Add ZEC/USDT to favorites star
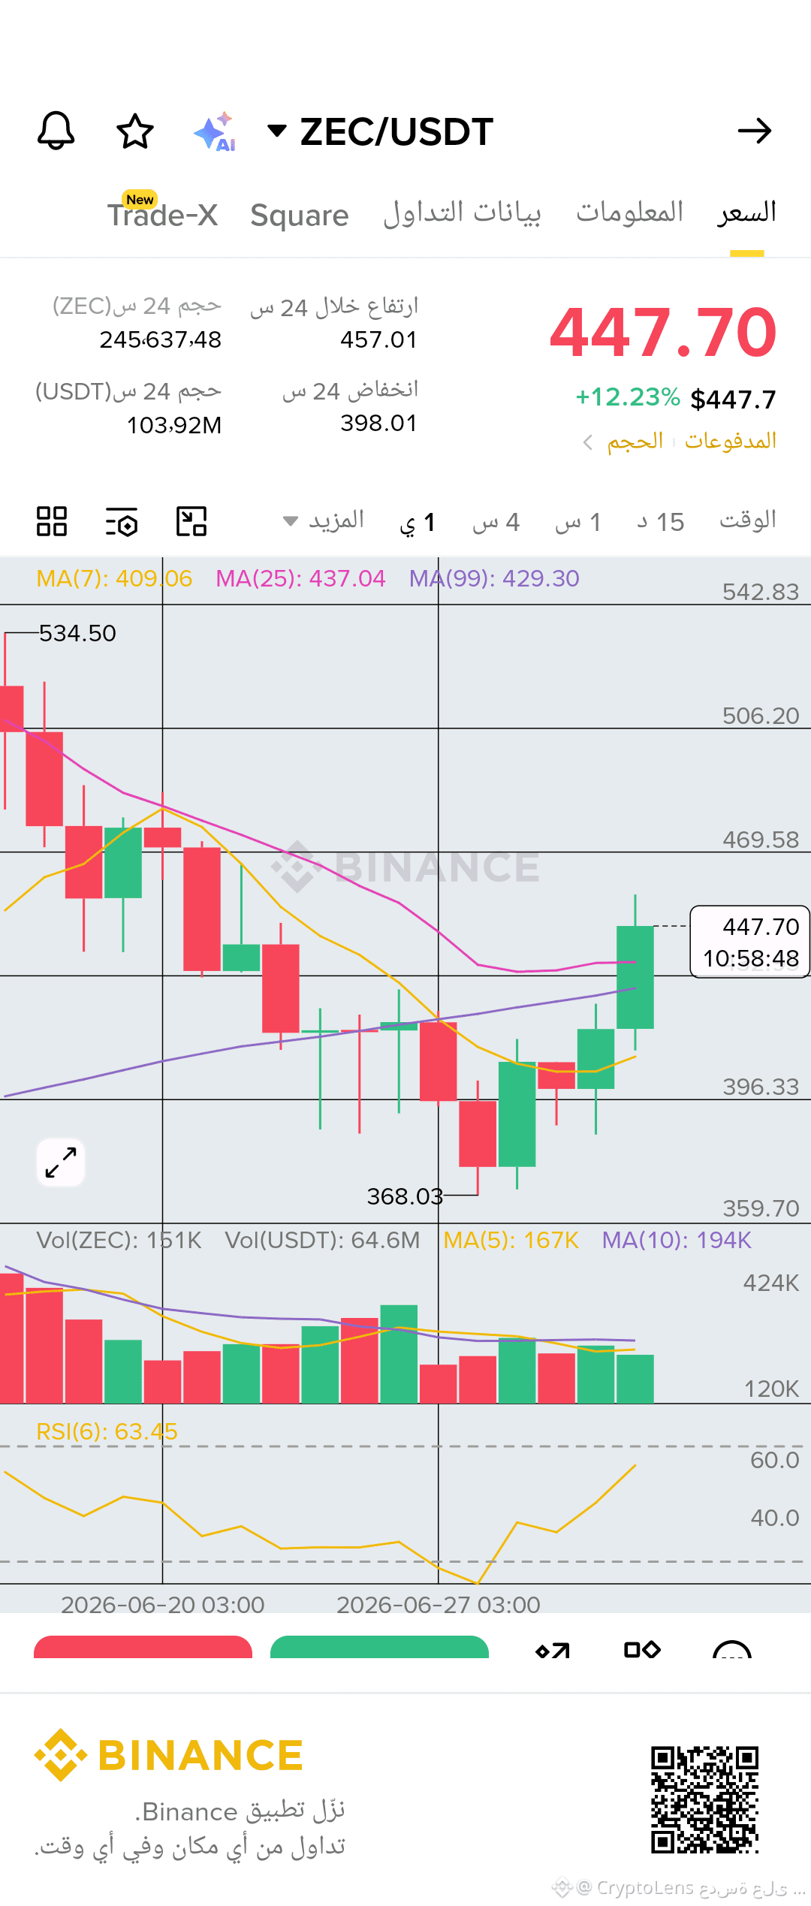811x1906 pixels. pyautogui.click(x=135, y=131)
